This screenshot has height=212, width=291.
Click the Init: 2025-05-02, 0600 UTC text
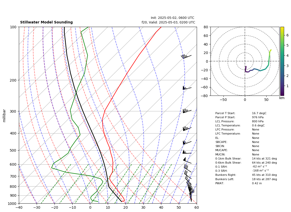coord(173,18)
